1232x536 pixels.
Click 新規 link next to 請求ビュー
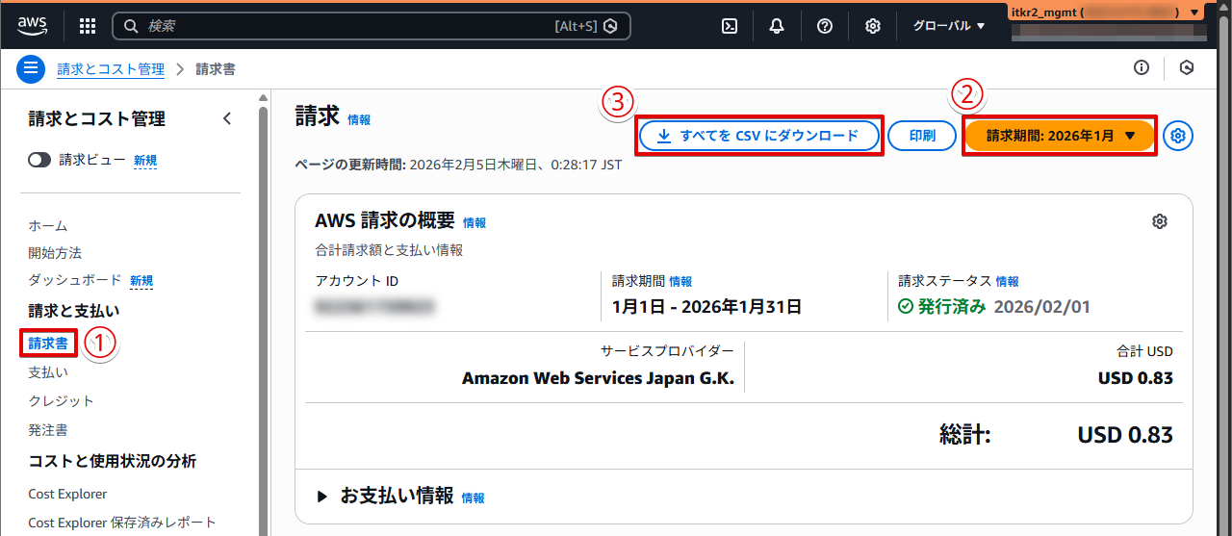click(145, 161)
